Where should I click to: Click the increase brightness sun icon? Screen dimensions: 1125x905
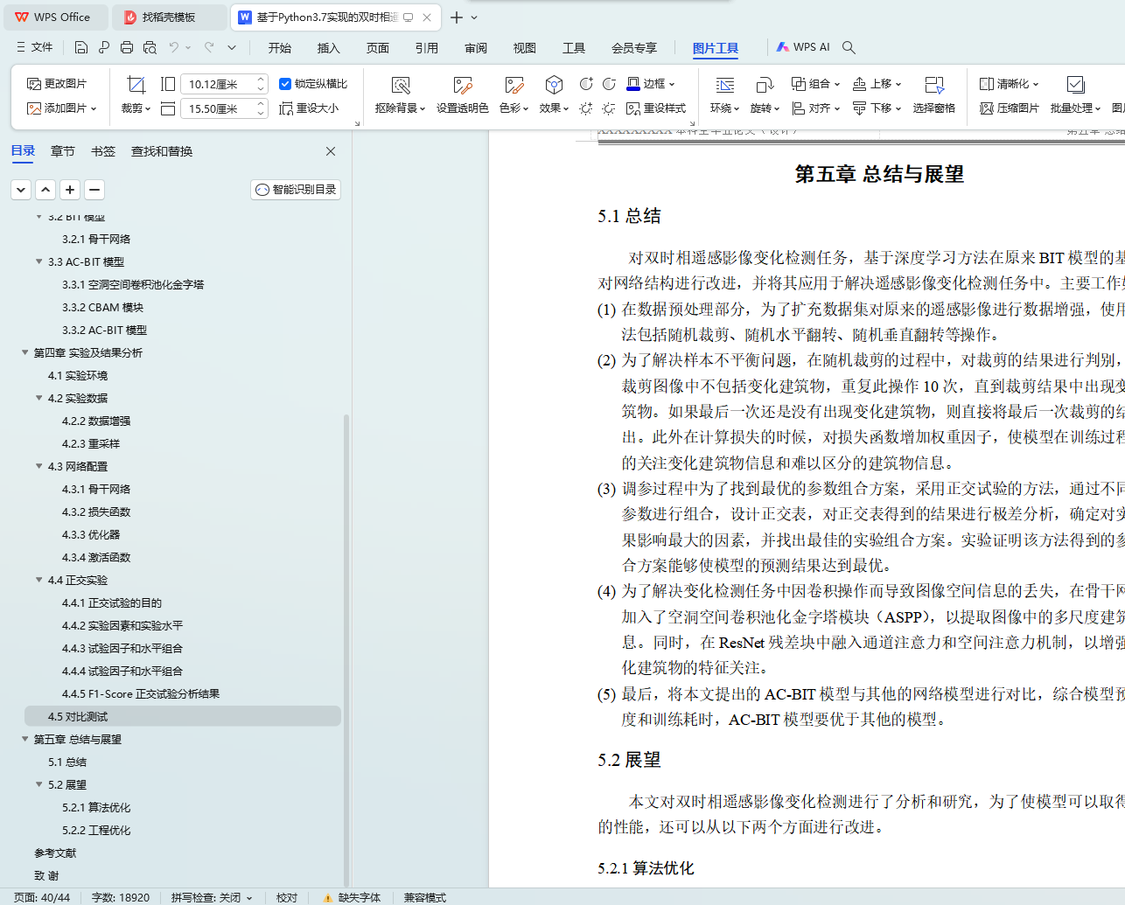586,108
